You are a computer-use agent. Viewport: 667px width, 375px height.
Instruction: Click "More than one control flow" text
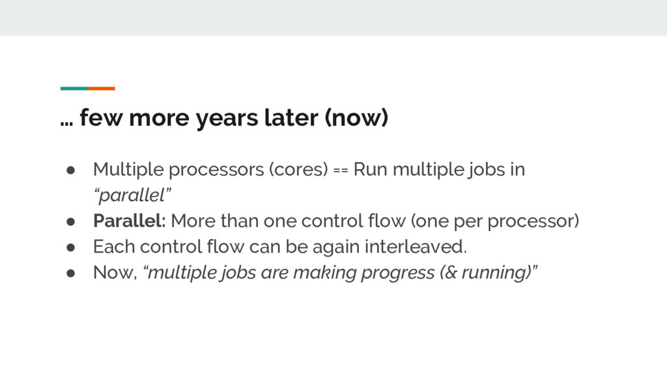pyautogui.click(x=288, y=221)
